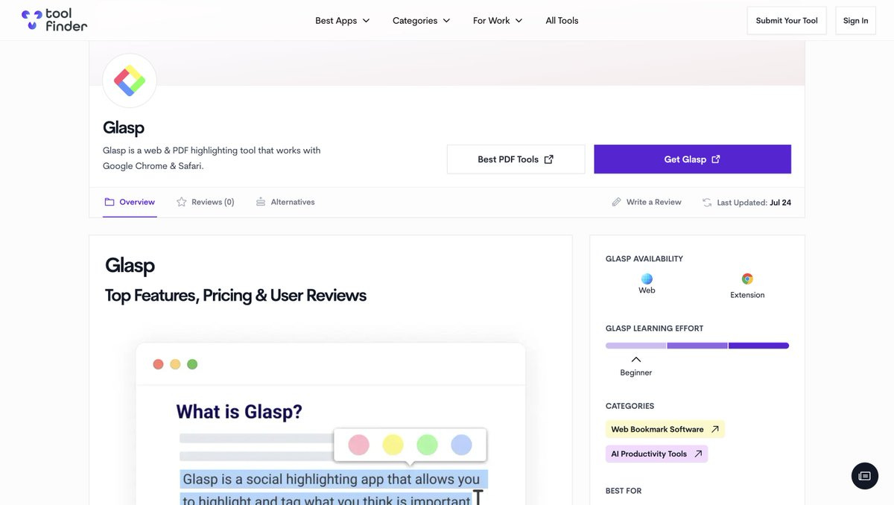Switch to the Overview tab

pyautogui.click(x=130, y=202)
